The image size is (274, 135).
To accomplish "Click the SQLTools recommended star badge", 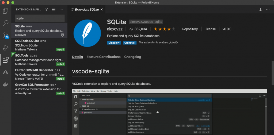I will (x=13, y=54).
